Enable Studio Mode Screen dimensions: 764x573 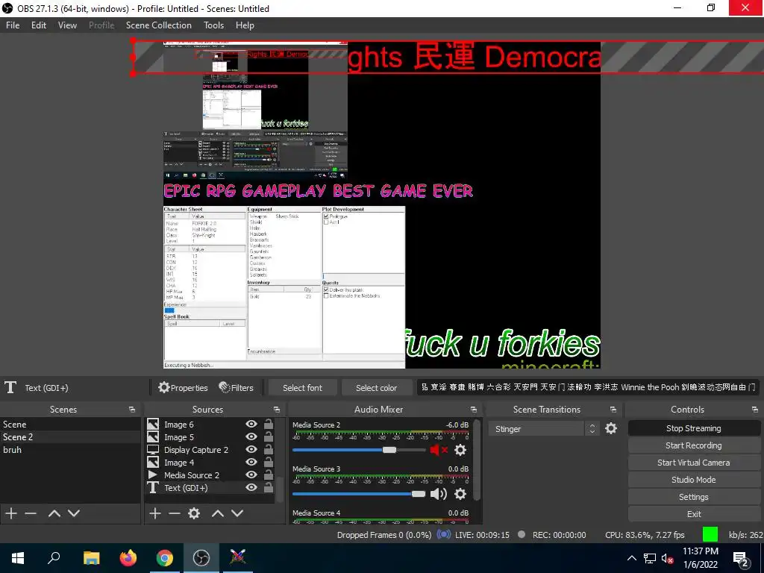coord(694,480)
